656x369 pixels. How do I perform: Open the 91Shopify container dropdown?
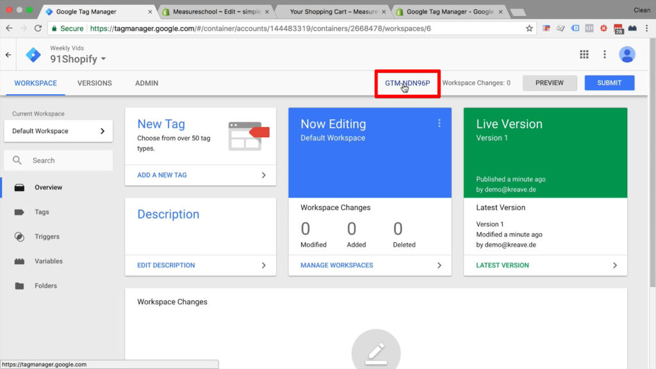coord(78,59)
